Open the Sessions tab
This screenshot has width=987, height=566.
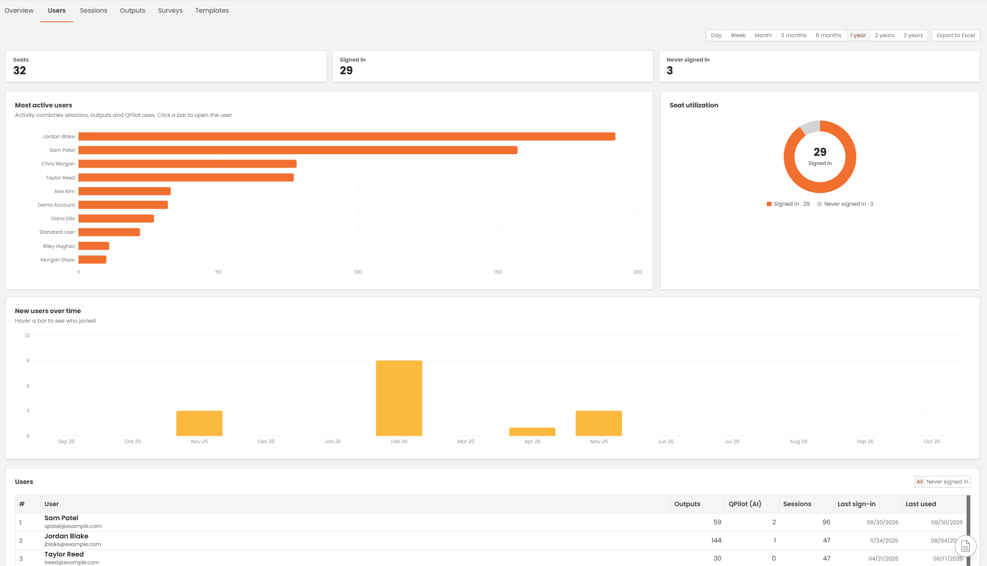coord(93,10)
